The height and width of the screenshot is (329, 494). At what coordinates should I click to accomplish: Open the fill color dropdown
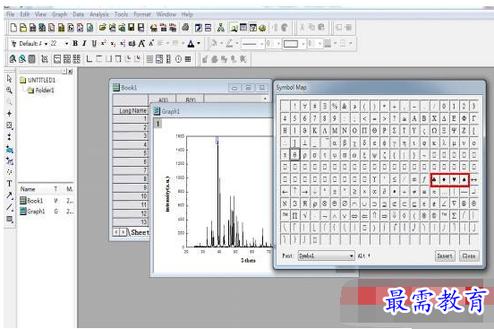(221, 44)
